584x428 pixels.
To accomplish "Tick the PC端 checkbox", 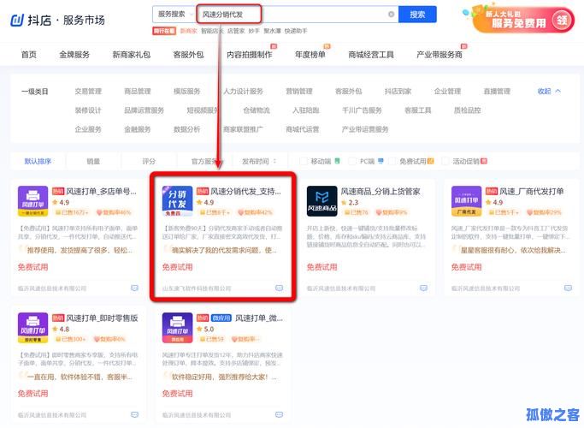I will [352, 161].
